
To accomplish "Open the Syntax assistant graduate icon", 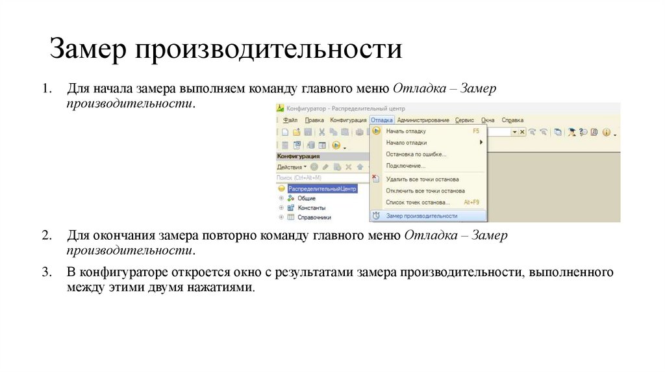I will tap(571, 133).
